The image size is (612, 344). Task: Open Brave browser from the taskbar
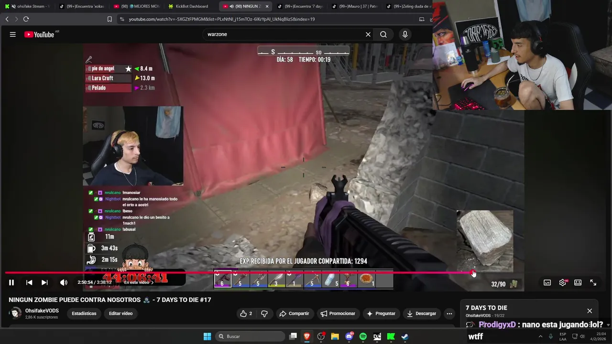click(x=307, y=336)
